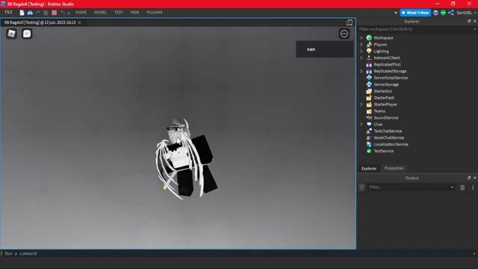Stop the playtest with red square
Viewport: 478px width, 269px height.
(55, 13)
